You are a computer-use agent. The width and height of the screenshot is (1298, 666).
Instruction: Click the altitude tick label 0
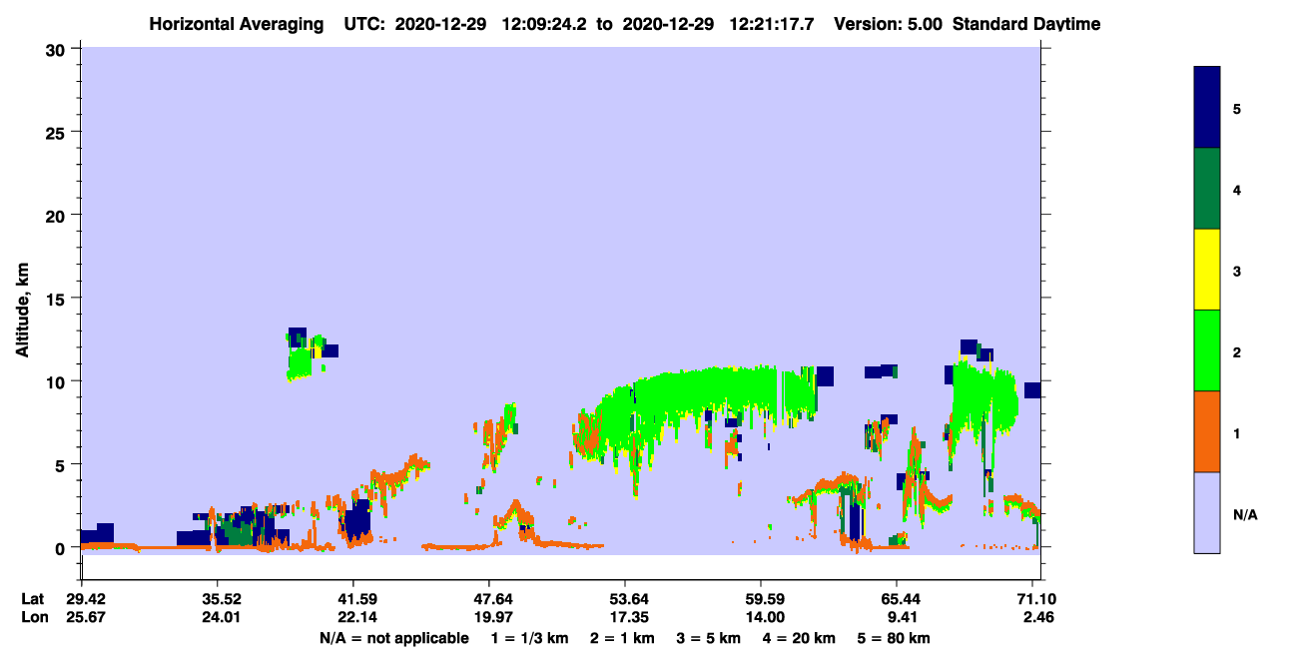[x=61, y=548]
